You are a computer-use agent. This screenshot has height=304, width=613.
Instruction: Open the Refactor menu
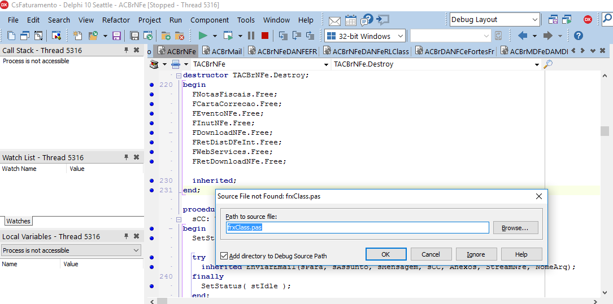tap(116, 20)
